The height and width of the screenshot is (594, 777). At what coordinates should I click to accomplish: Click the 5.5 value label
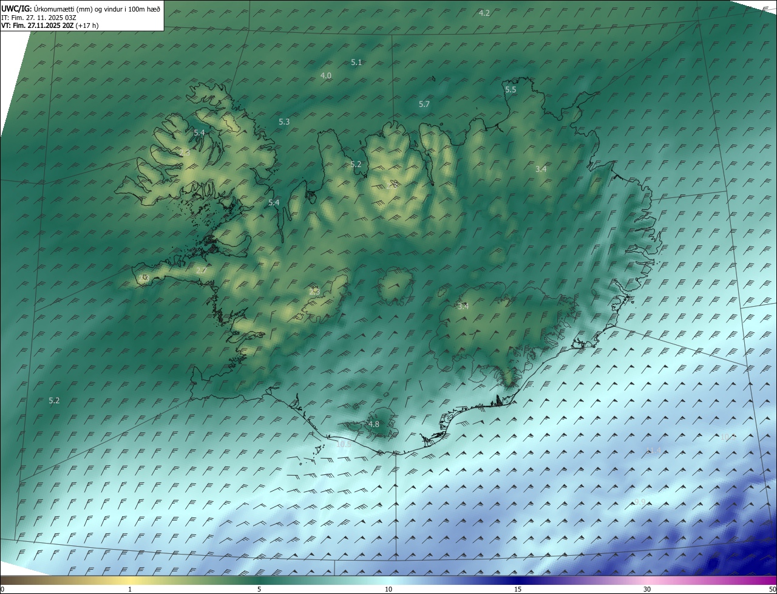click(x=511, y=90)
